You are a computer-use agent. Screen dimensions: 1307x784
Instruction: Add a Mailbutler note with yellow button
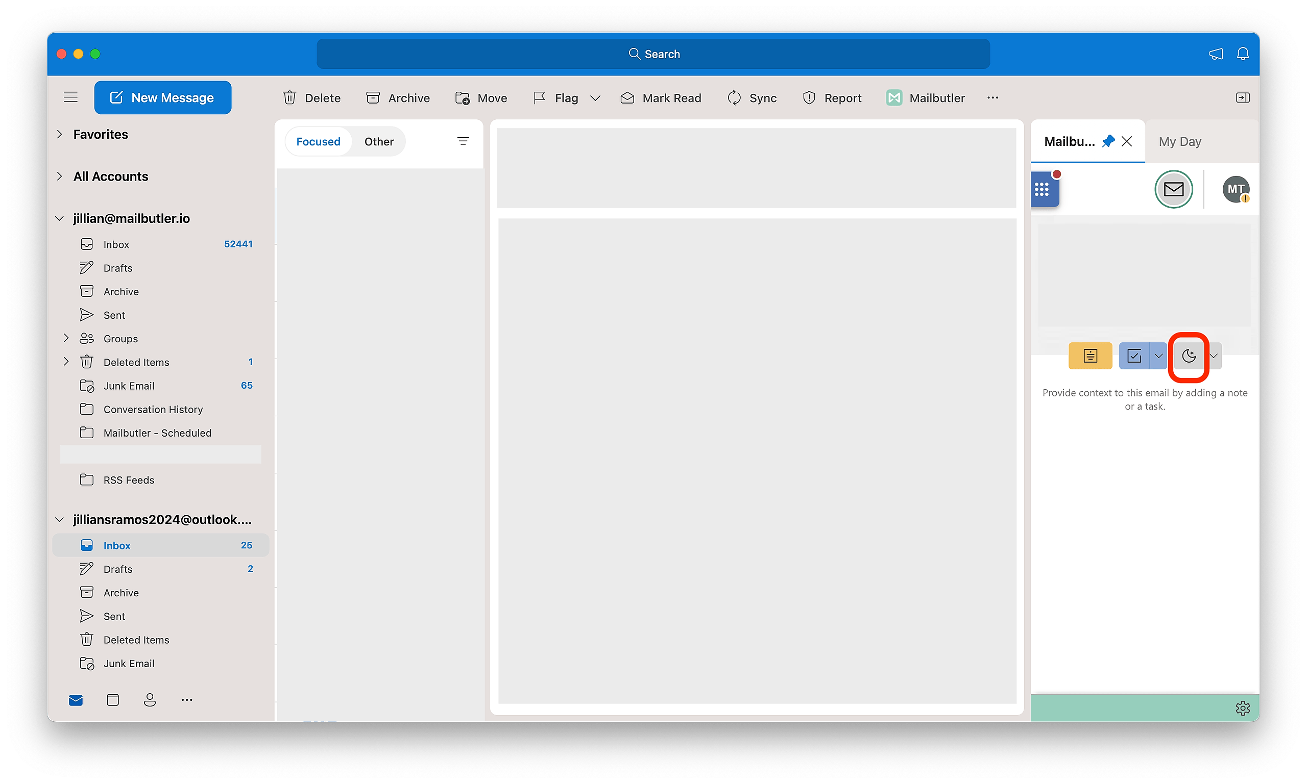[1090, 356]
